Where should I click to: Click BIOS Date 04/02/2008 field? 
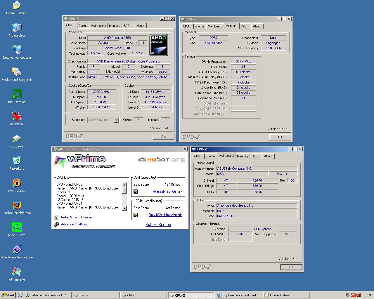click(x=257, y=216)
